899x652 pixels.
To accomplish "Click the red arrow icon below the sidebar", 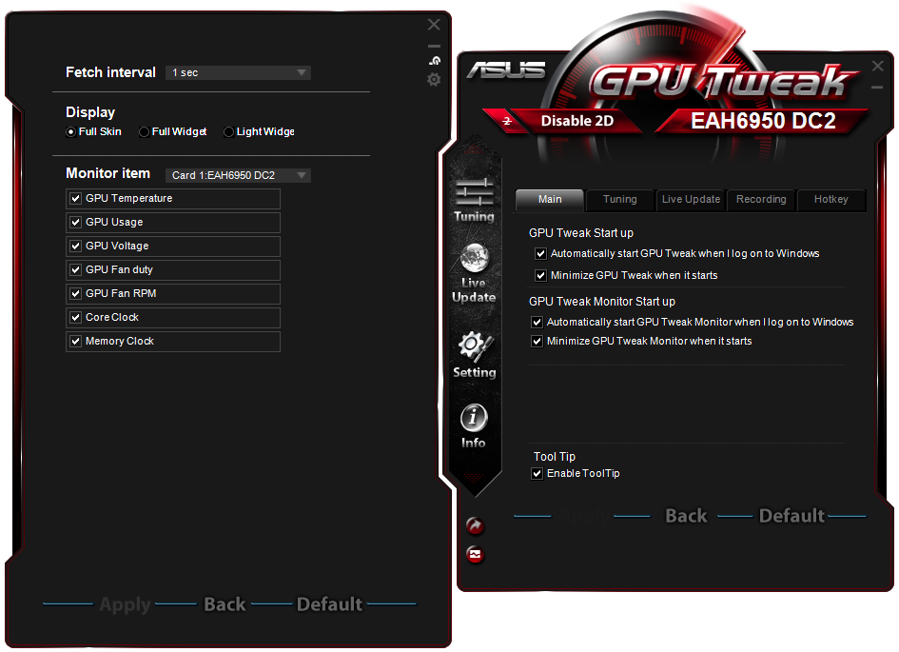I will click(x=475, y=525).
